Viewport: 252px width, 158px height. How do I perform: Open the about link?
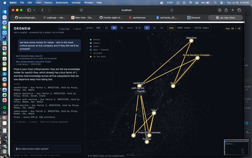pos(77,29)
